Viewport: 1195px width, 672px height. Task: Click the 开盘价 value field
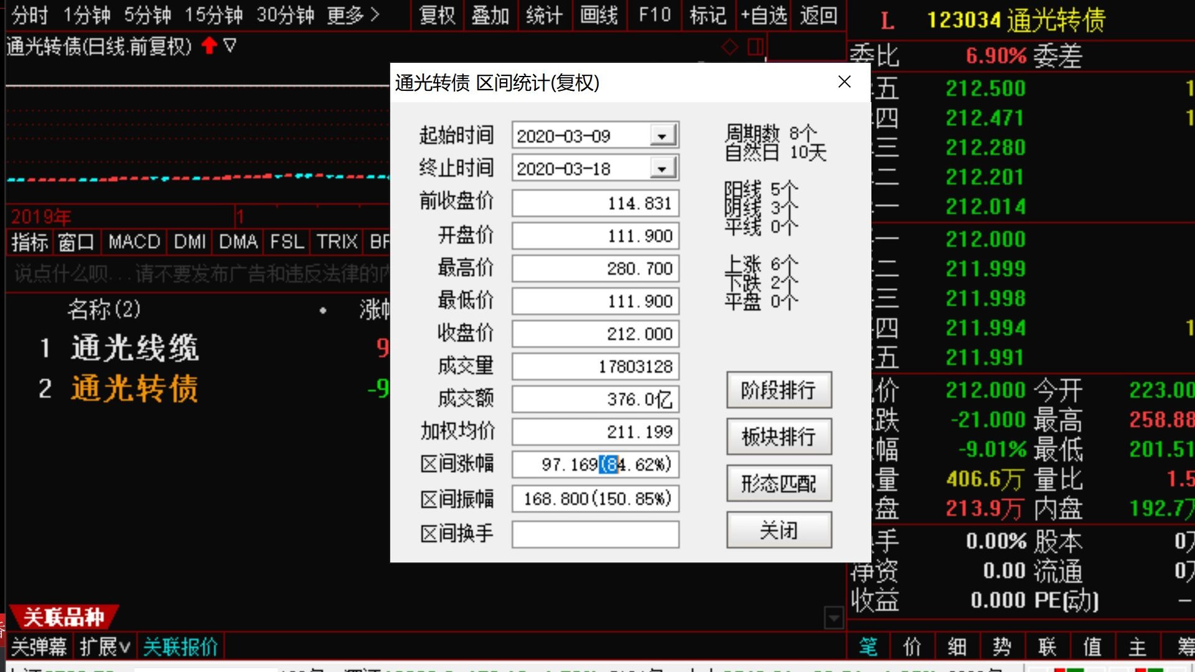595,236
